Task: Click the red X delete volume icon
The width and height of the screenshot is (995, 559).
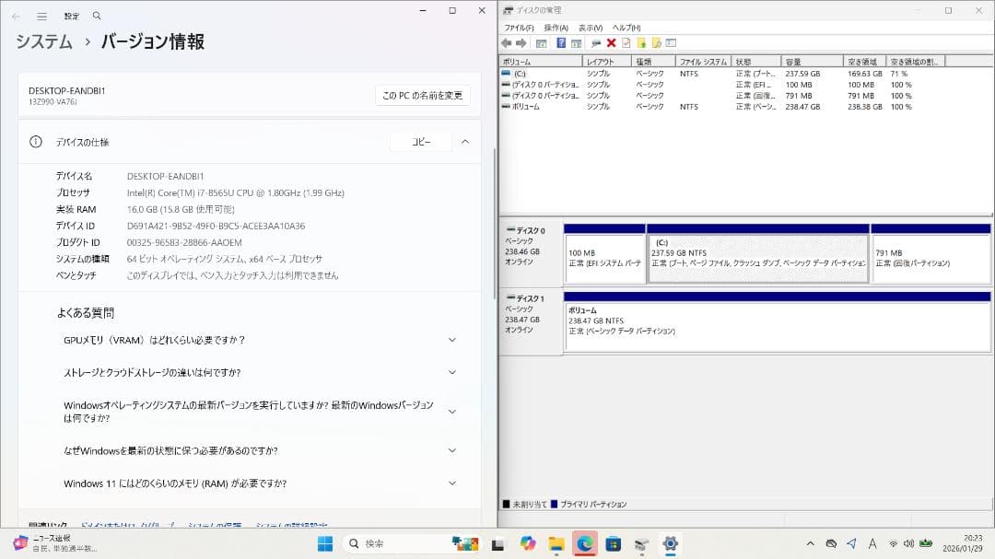Action: click(610, 42)
